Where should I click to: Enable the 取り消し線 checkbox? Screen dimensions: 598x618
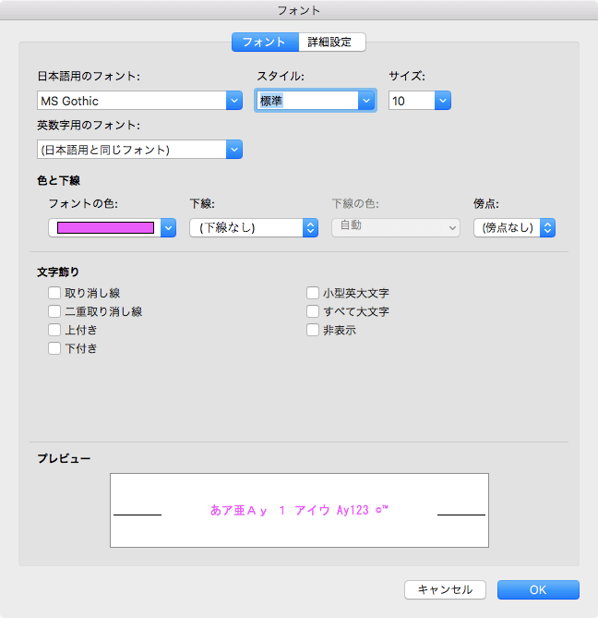(54, 294)
